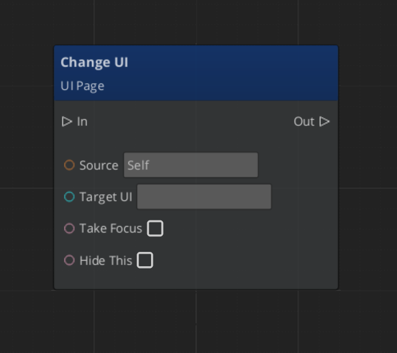Click the Out execution pin triangle
Viewport: 397px width, 353px height.
tap(325, 122)
